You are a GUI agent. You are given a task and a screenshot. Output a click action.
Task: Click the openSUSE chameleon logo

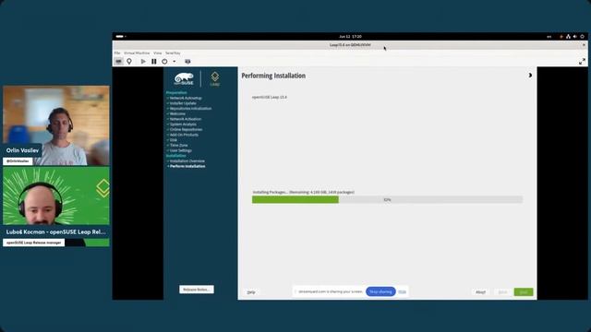[x=184, y=78]
